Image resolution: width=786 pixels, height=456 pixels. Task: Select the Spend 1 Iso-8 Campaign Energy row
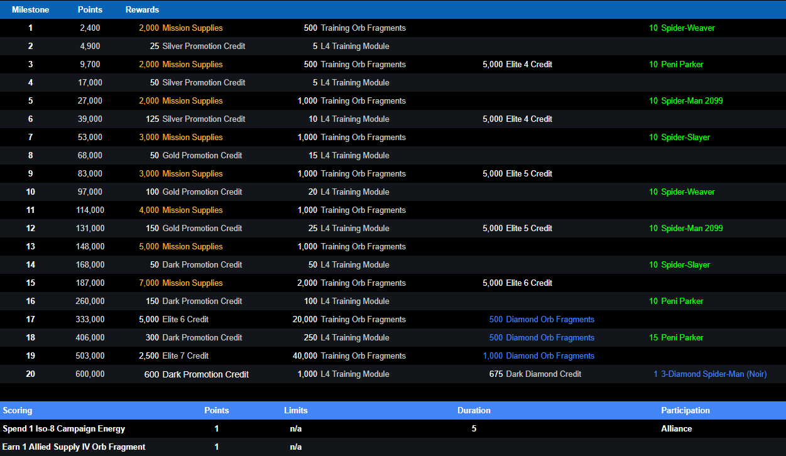point(64,429)
